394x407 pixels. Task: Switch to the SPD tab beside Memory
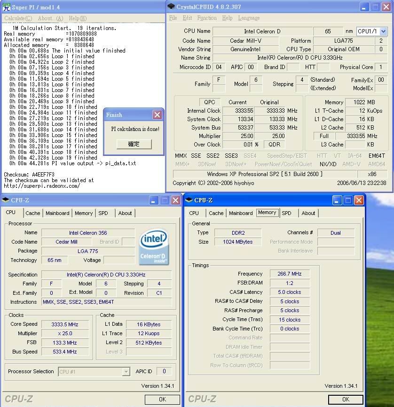pyautogui.click(x=286, y=213)
